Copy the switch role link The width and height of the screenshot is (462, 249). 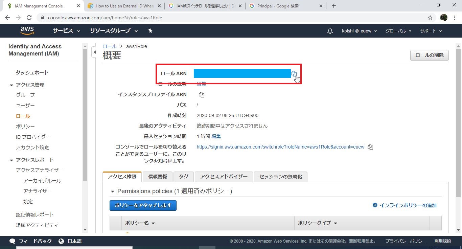pos(370,147)
